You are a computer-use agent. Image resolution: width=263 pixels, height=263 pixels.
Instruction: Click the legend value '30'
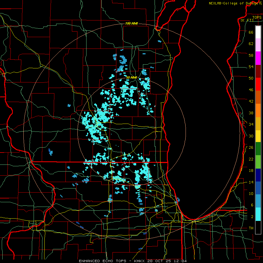coord(251,136)
